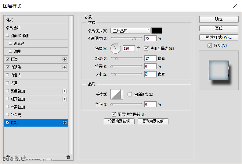
Task: Enable the 外发光 checkbox
Action: (x=7, y=114)
